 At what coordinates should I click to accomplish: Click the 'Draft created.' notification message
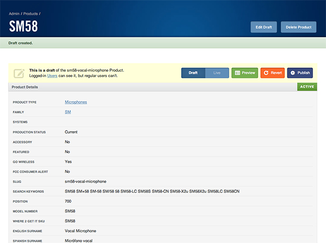pyautogui.click(x=20, y=43)
